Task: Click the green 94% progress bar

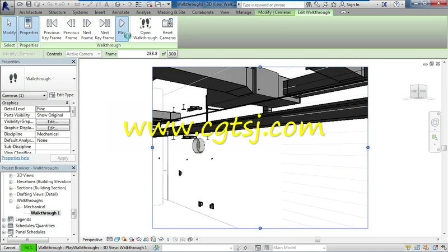Action: tap(29, 248)
